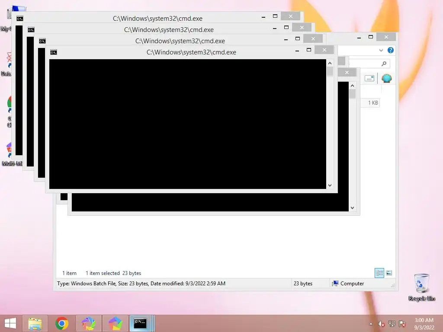Minimize the front cmd.exe window

click(x=297, y=51)
